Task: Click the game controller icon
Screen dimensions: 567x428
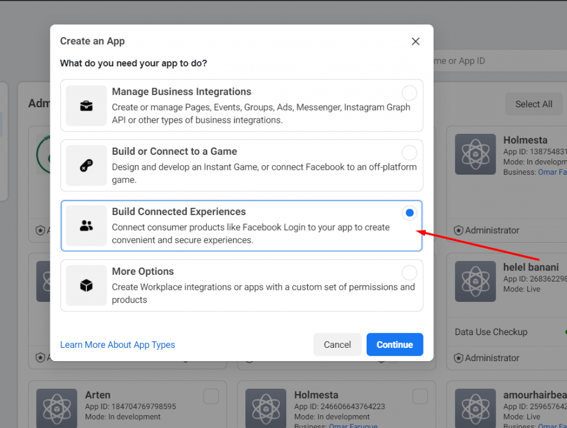Action: click(86, 165)
